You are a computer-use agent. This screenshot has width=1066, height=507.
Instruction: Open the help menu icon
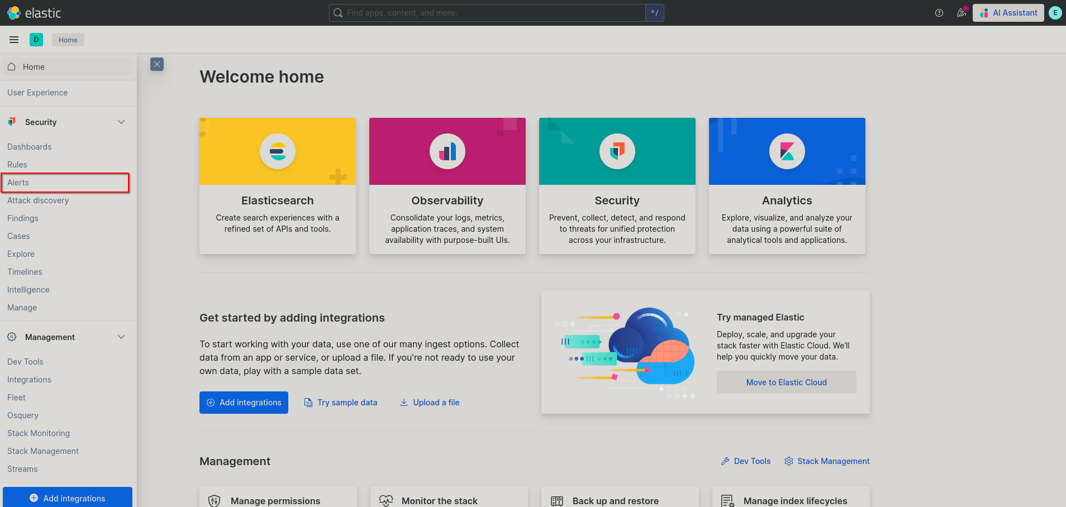pos(939,13)
